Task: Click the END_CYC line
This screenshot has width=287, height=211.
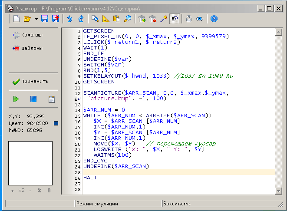Action: click(x=96, y=161)
